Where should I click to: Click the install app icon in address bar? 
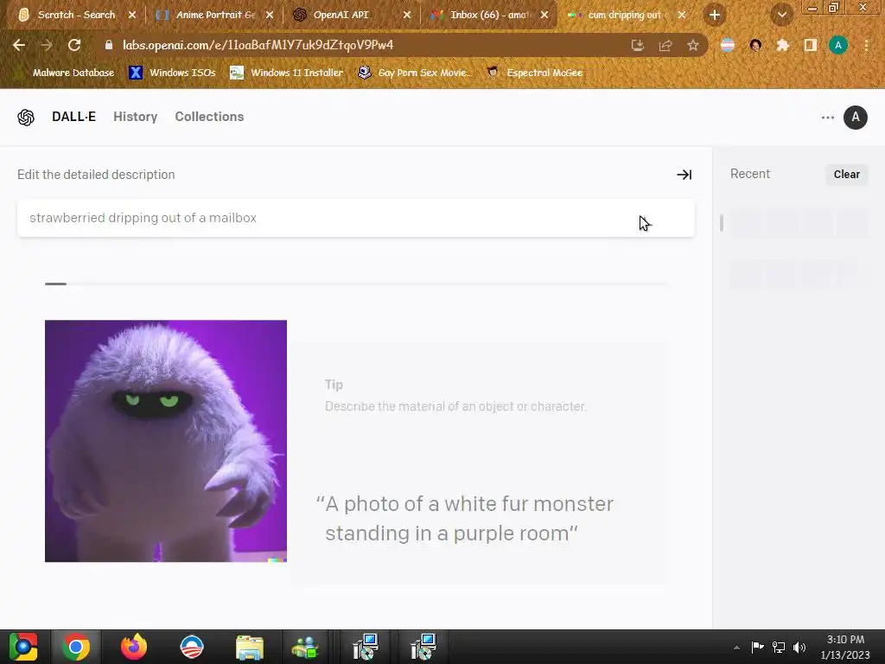click(637, 46)
